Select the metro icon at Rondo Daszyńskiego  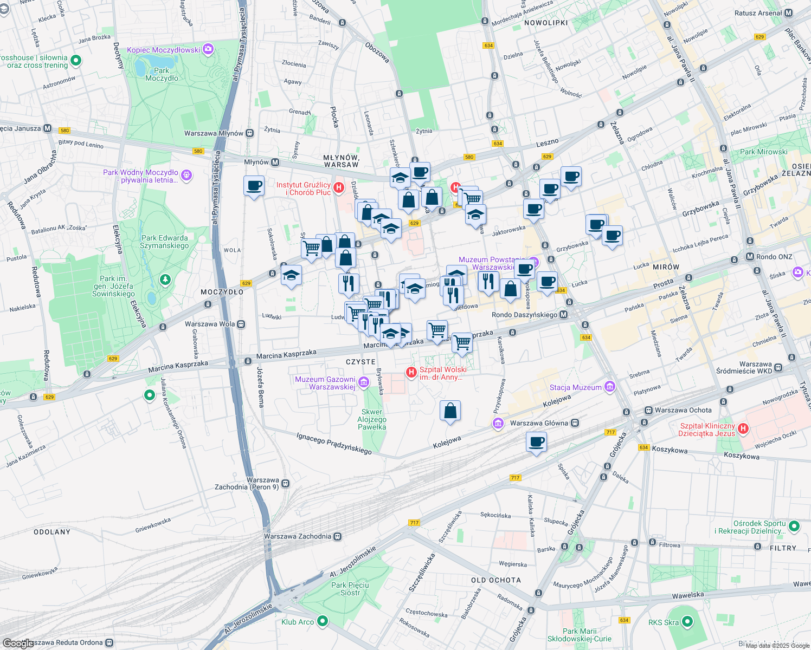click(x=564, y=314)
